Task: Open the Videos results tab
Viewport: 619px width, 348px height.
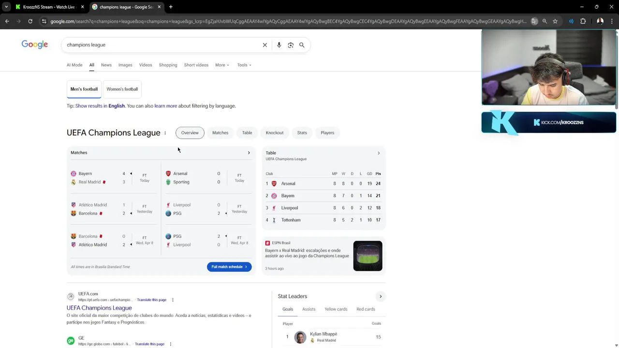Action: click(146, 65)
